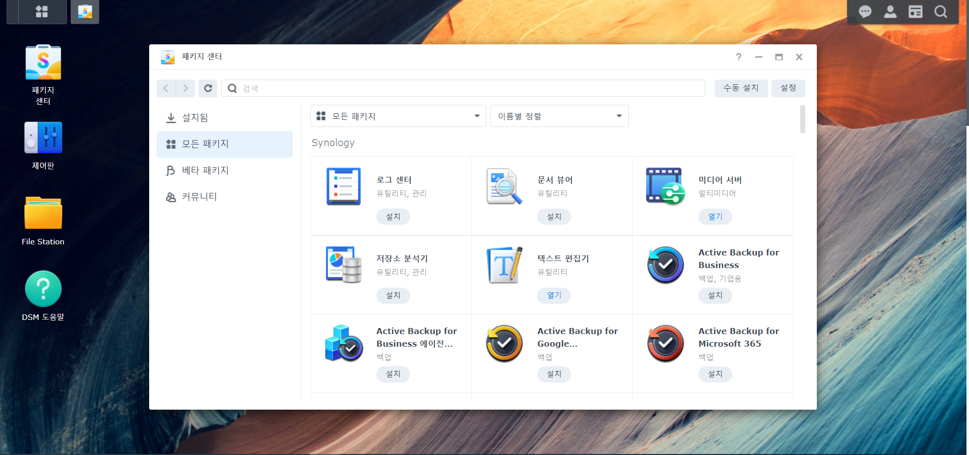The width and height of the screenshot is (969, 455).
Task: Click the 저장소 분석기 package title
Action: (402, 258)
